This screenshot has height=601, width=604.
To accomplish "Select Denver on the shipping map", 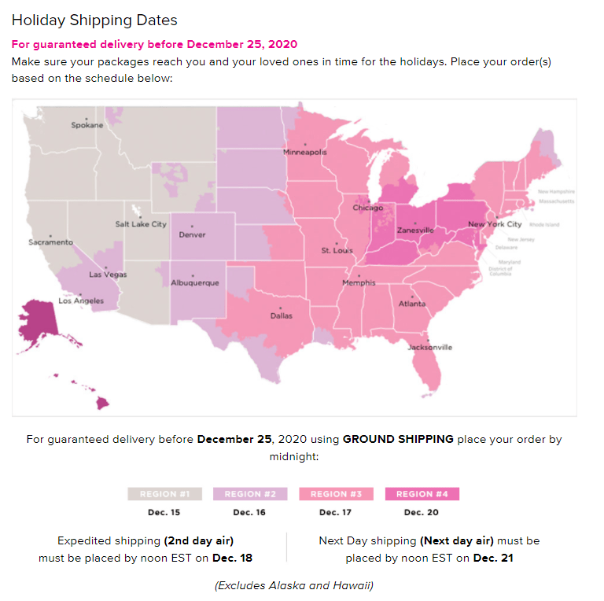I will tap(192, 234).
